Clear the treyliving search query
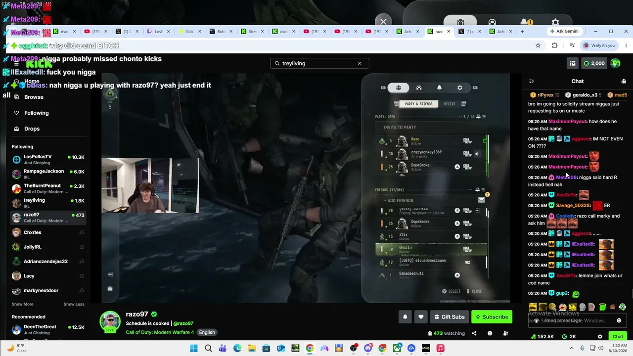The width and height of the screenshot is (633, 356). (x=360, y=63)
